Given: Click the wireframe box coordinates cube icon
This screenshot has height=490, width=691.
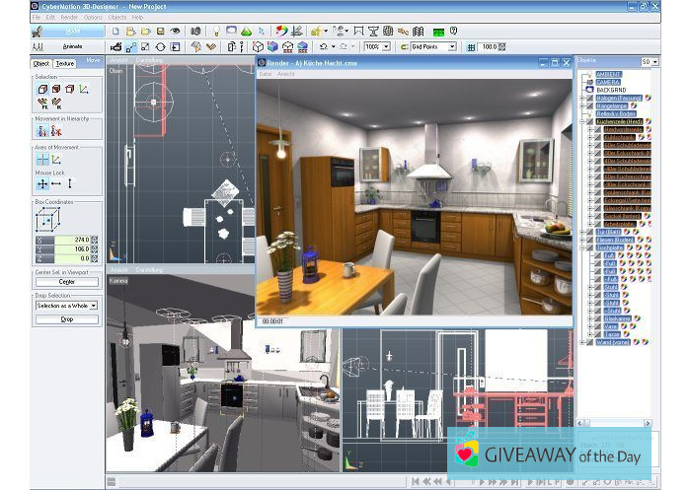Looking at the screenshot, I should point(45,218).
